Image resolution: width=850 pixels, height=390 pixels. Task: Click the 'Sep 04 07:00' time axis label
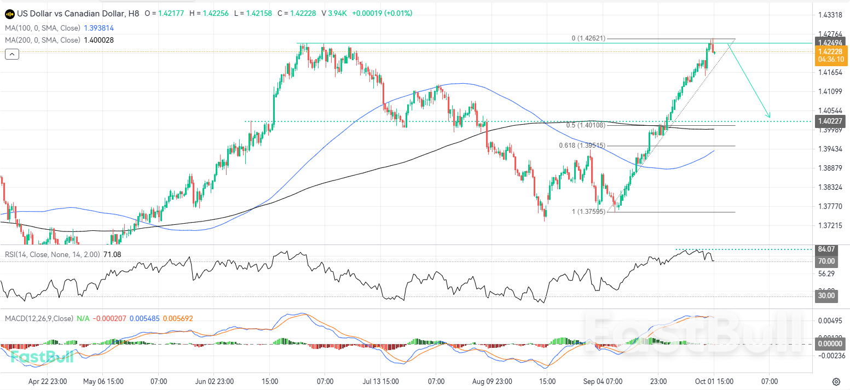(x=603, y=381)
